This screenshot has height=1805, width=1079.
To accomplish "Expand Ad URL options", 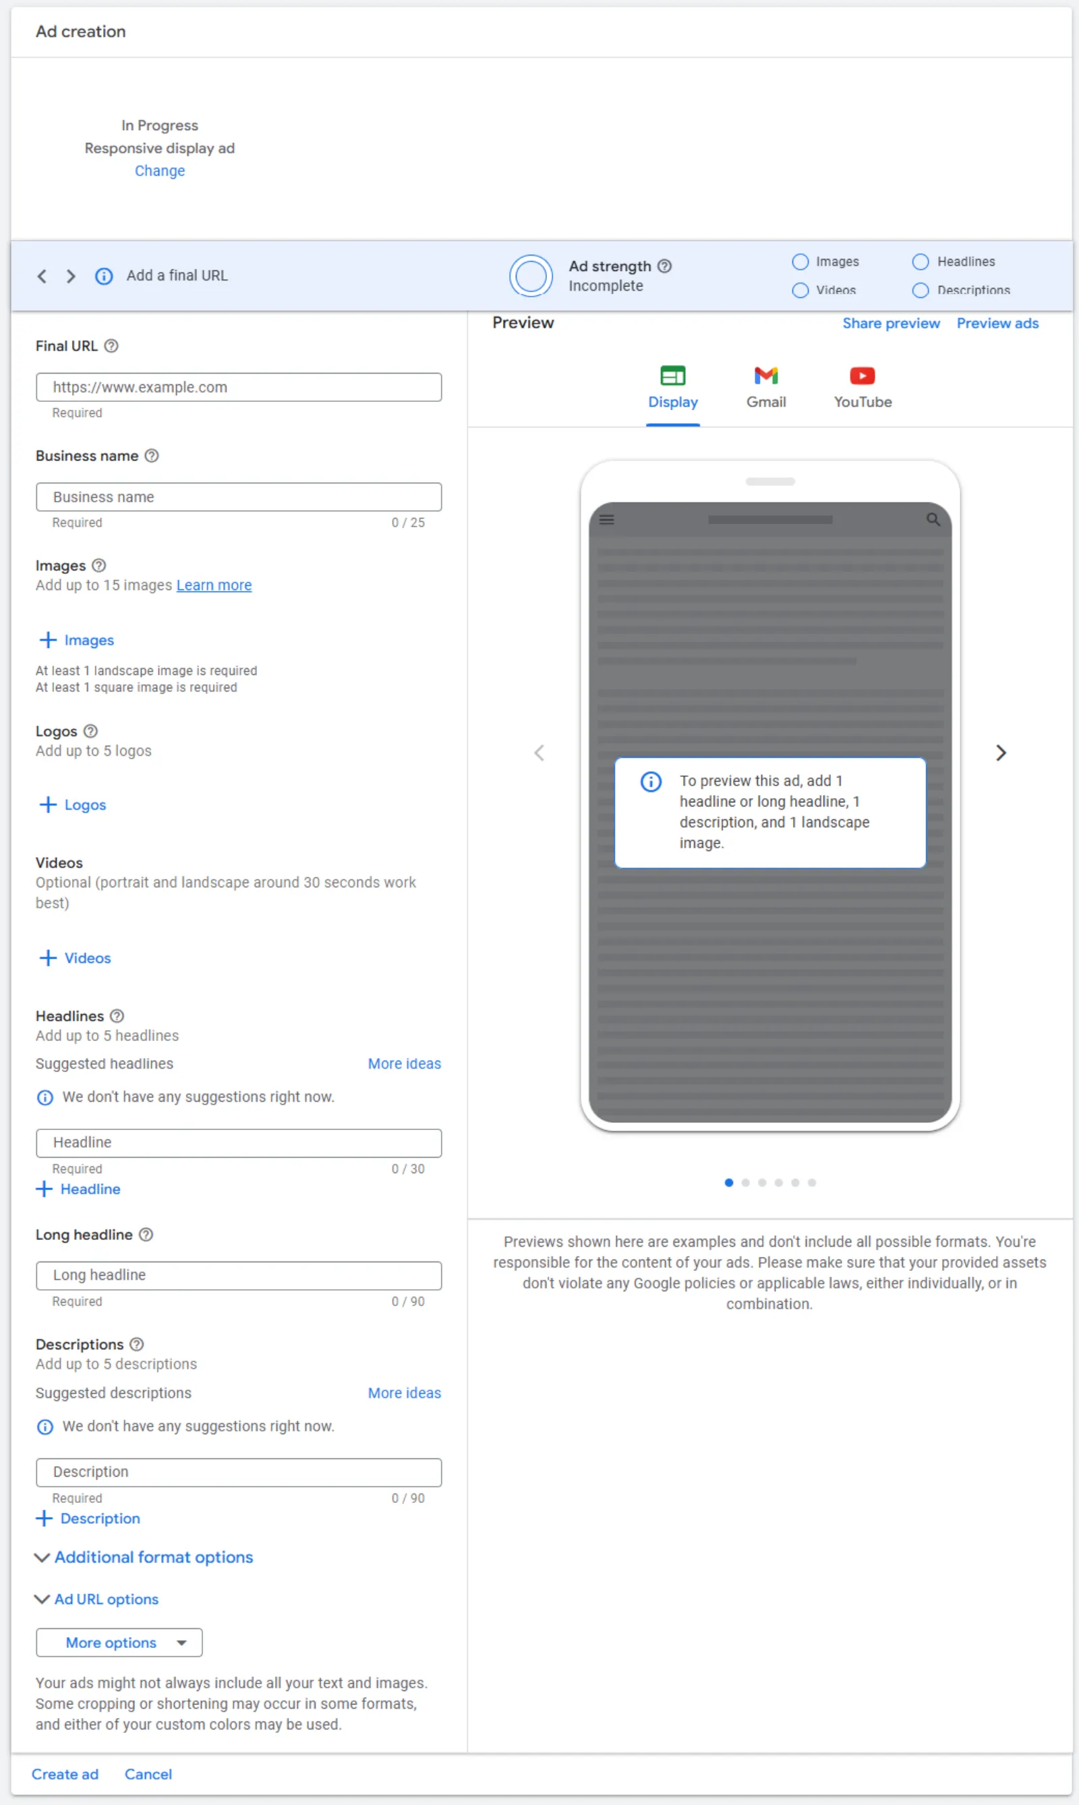I will 96,1600.
